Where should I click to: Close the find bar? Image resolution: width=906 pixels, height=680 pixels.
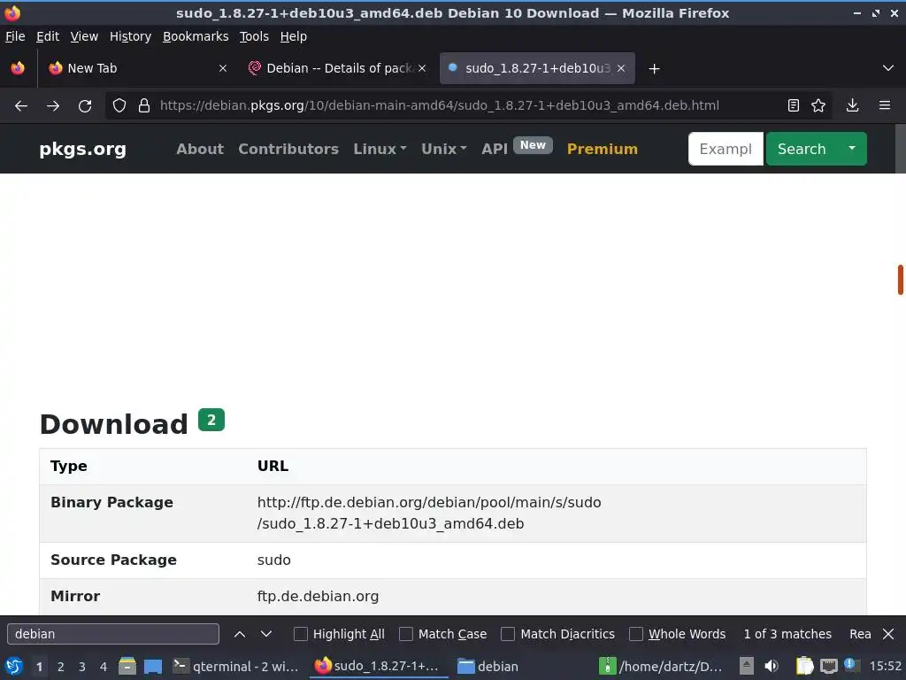[888, 634]
